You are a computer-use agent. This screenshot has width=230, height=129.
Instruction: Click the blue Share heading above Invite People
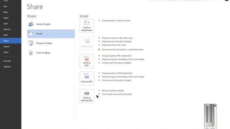click(x=31, y=16)
